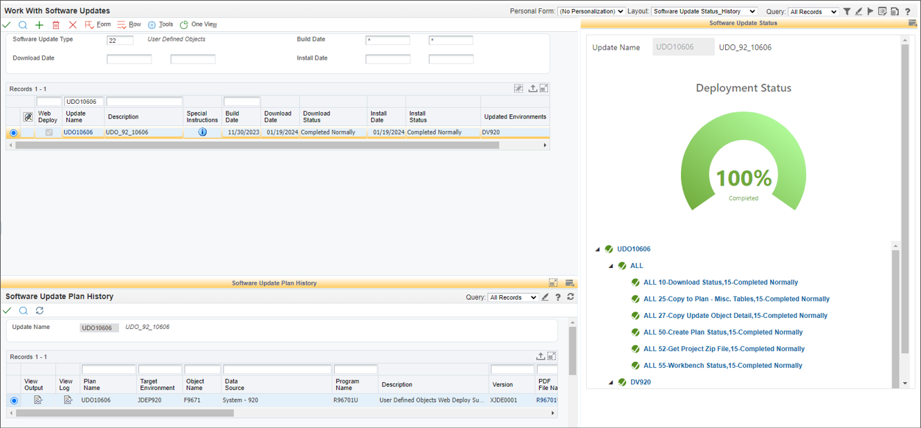This screenshot has height=428, width=921.
Task: Click the Software Update Status panel menu icon
Action: 913,23
